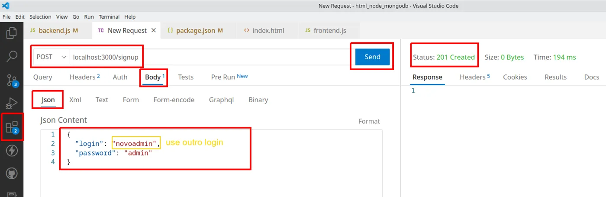This screenshot has height=197, width=606.
Task: Select the Form-encode body type
Action: (174, 100)
